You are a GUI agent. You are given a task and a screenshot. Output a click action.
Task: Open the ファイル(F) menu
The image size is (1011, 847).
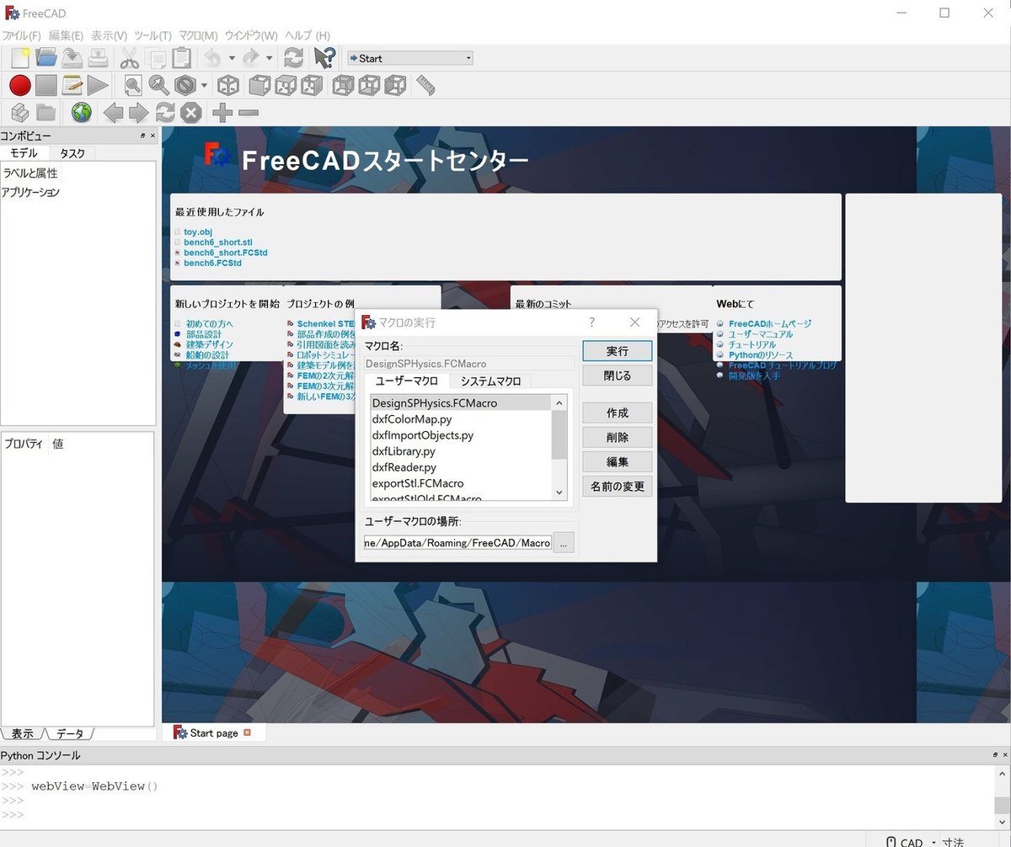click(x=21, y=35)
